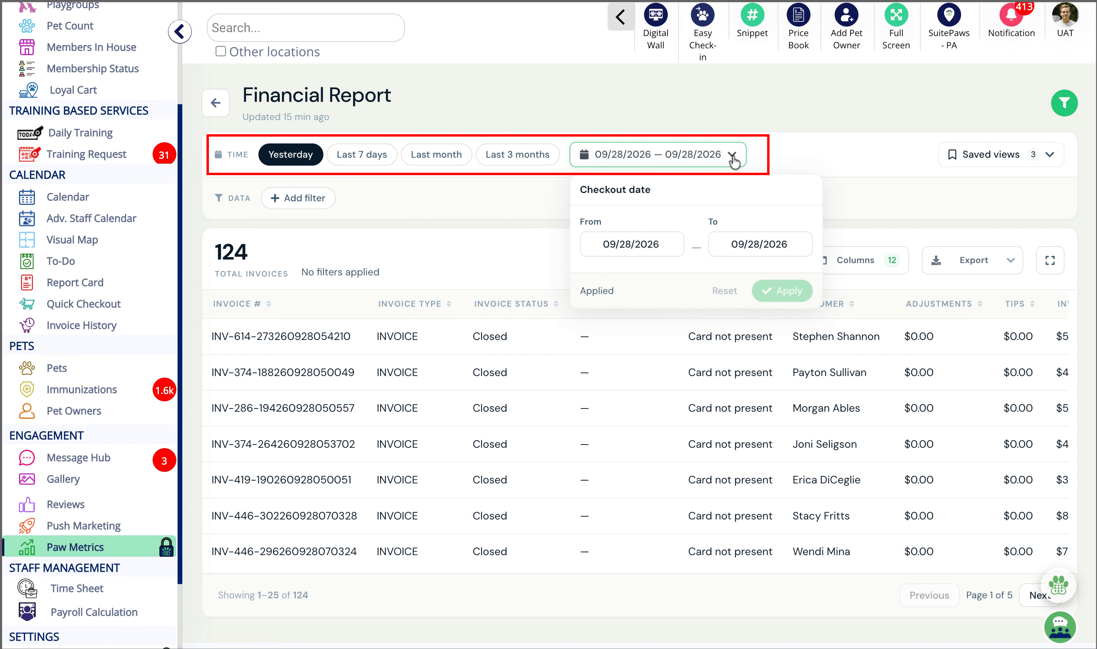Sort by Invoice Status column
The height and width of the screenshot is (649, 1097).
516,304
